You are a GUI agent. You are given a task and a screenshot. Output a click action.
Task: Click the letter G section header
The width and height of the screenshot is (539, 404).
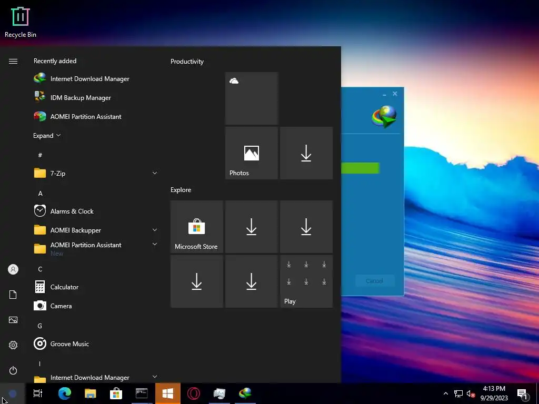pyautogui.click(x=40, y=326)
